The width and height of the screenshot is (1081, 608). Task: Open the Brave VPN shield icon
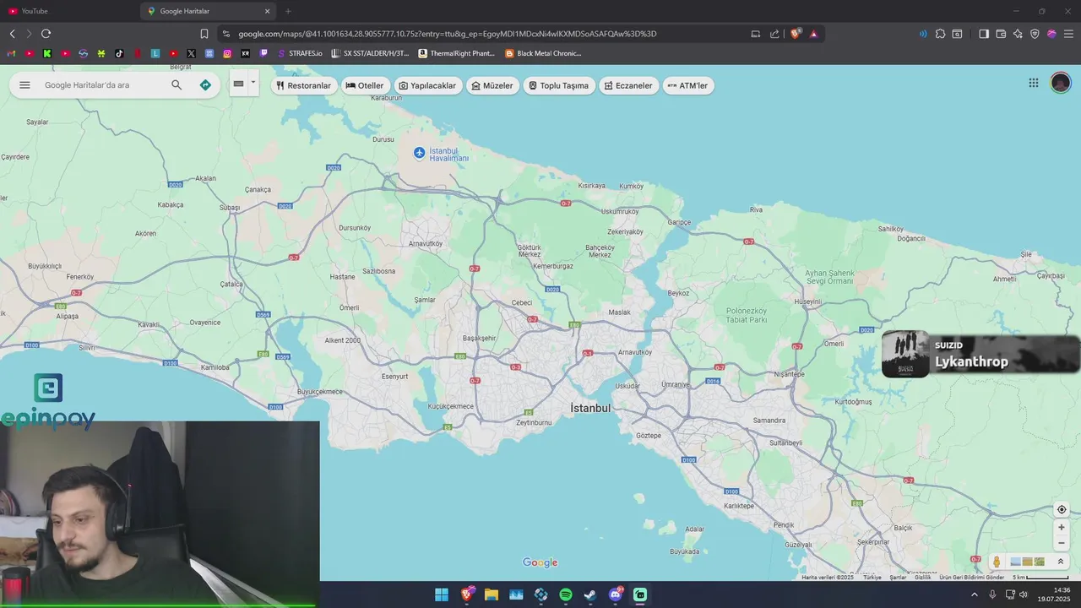pyautogui.click(x=1035, y=34)
